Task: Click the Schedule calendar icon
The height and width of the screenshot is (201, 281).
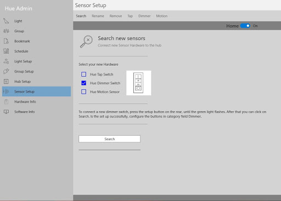Action: tap(6, 51)
